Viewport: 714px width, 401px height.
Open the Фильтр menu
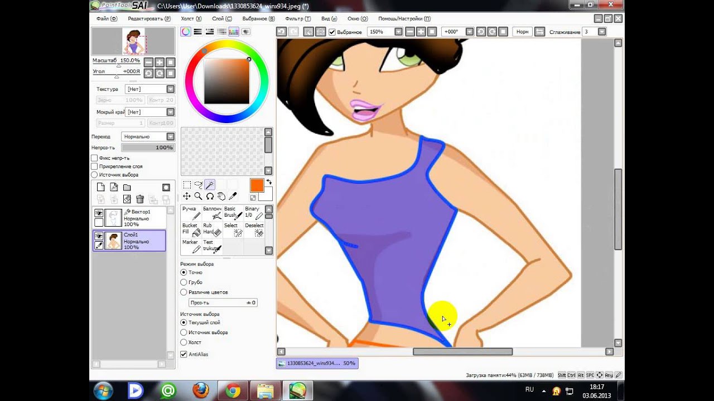coord(298,18)
